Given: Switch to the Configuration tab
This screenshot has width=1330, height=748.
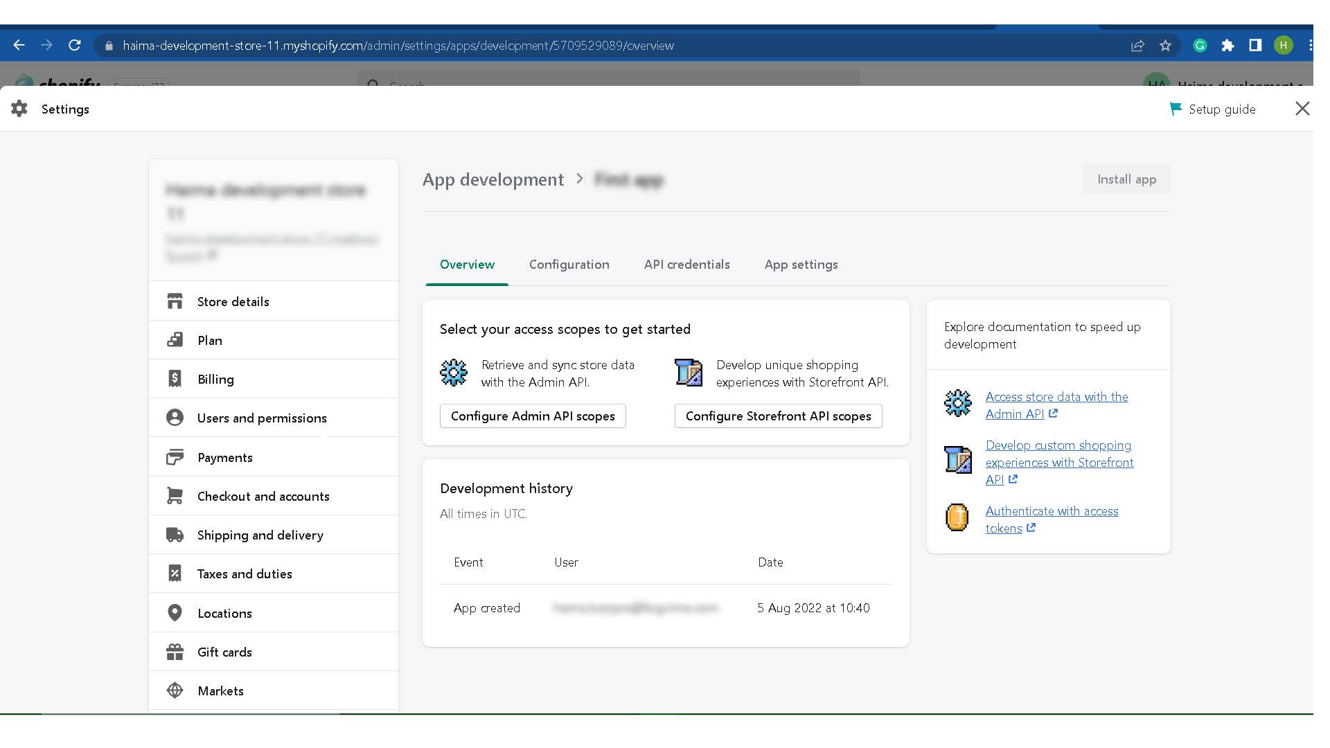Looking at the screenshot, I should [x=569, y=265].
